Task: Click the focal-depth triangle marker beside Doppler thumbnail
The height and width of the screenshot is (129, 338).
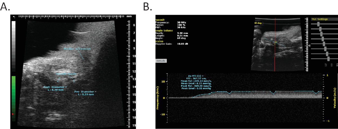Action: coord(309,45)
